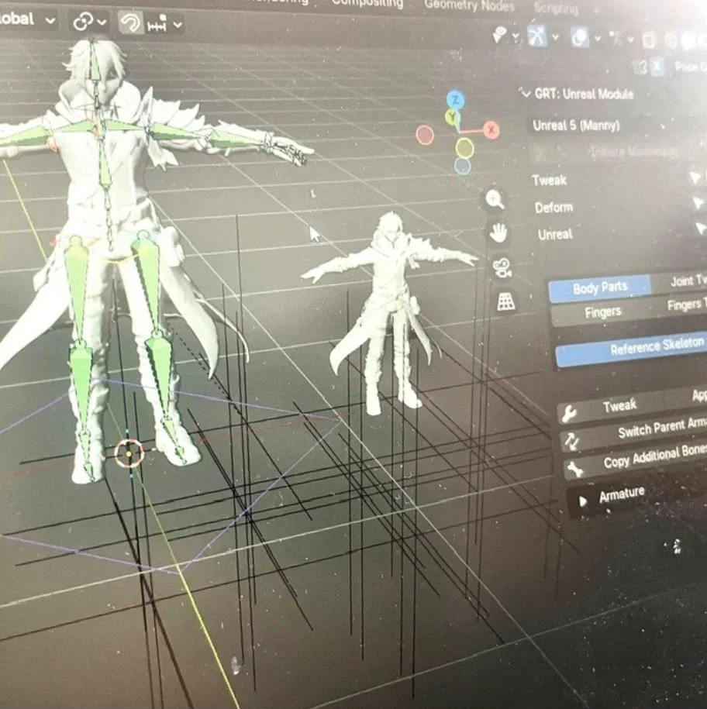The width and height of the screenshot is (707, 709).
Task: Open the Global transform orientation dropdown
Action: (28, 19)
